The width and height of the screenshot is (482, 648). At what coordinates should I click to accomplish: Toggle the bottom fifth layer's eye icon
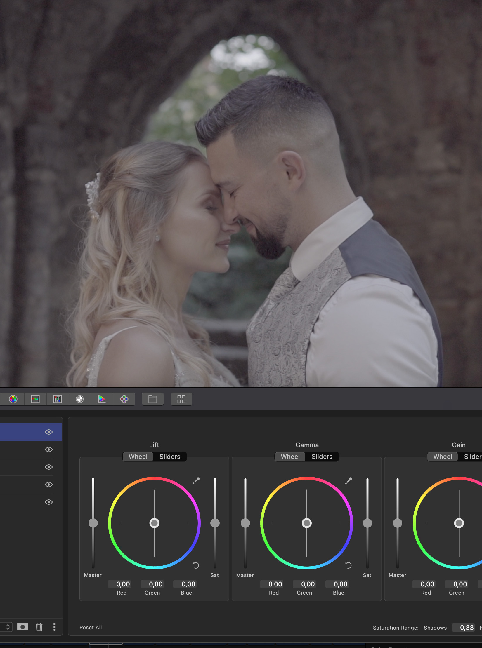pyautogui.click(x=49, y=502)
